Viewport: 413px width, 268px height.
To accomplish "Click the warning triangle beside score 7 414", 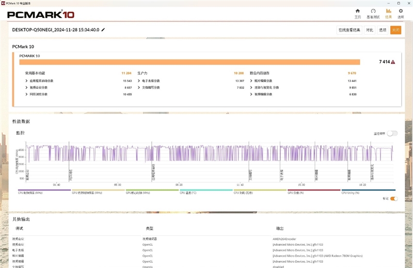I will tap(393, 62).
